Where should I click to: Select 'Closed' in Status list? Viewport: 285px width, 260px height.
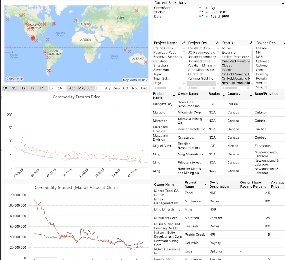(x=236, y=66)
